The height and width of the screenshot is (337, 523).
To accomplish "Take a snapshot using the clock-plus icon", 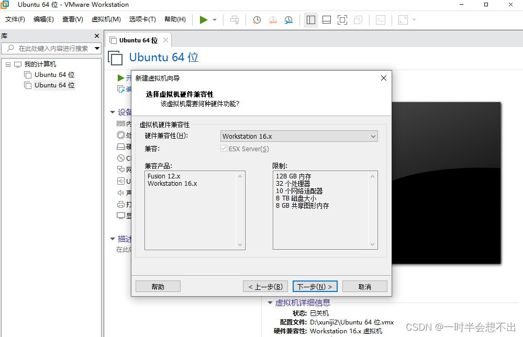I will pyautogui.click(x=257, y=20).
